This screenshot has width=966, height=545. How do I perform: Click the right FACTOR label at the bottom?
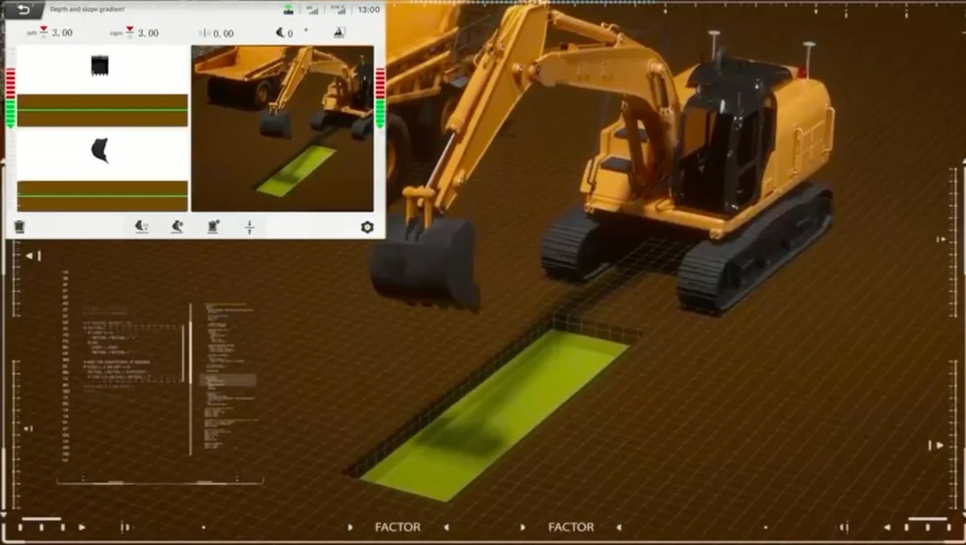click(x=571, y=527)
